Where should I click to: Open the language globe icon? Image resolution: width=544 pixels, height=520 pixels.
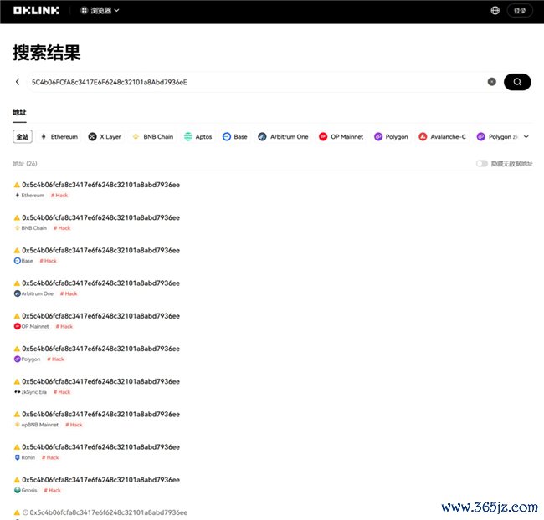pyautogui.click(x=495, y=11)
